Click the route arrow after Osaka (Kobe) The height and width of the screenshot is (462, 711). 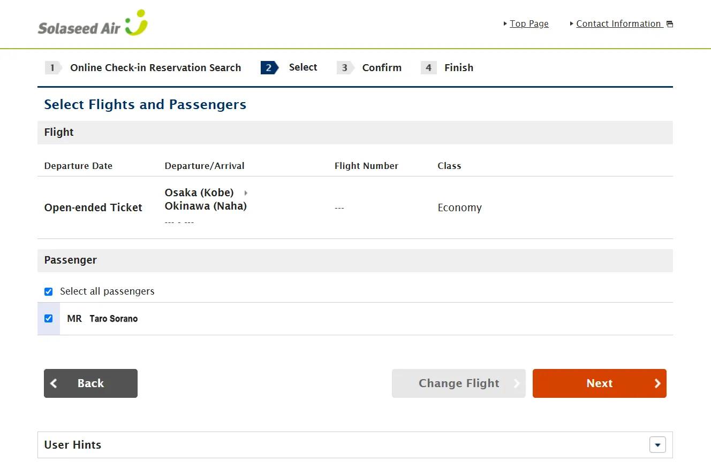pos(246,192)
